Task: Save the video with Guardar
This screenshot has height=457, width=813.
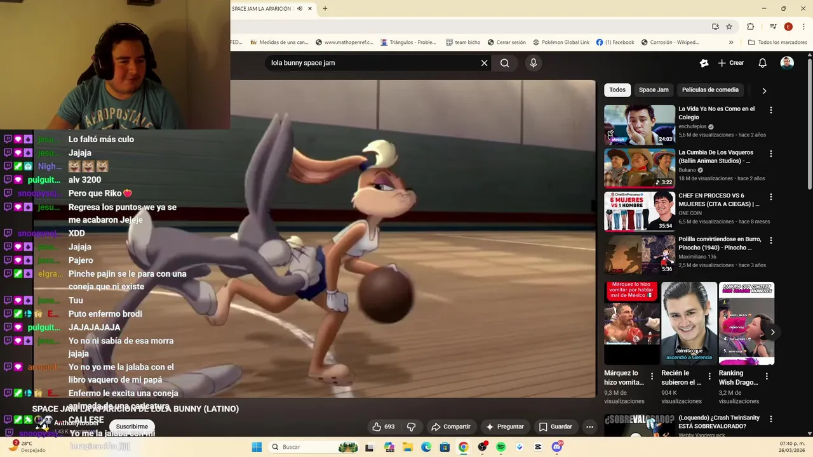Action: 555,427
